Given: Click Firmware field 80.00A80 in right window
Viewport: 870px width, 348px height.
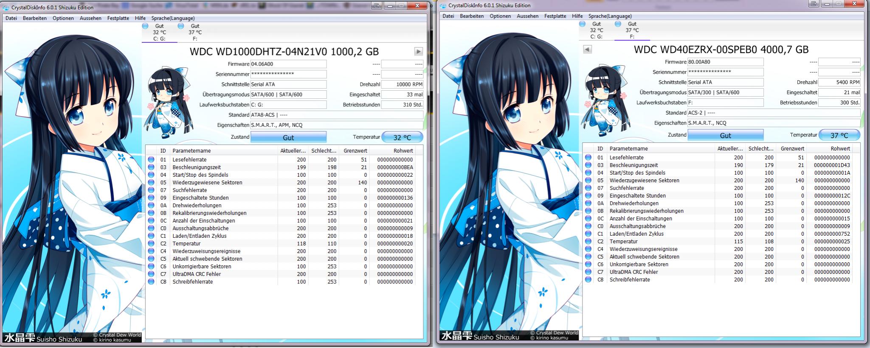Looking at the screenshot, I should coord(725,62).
